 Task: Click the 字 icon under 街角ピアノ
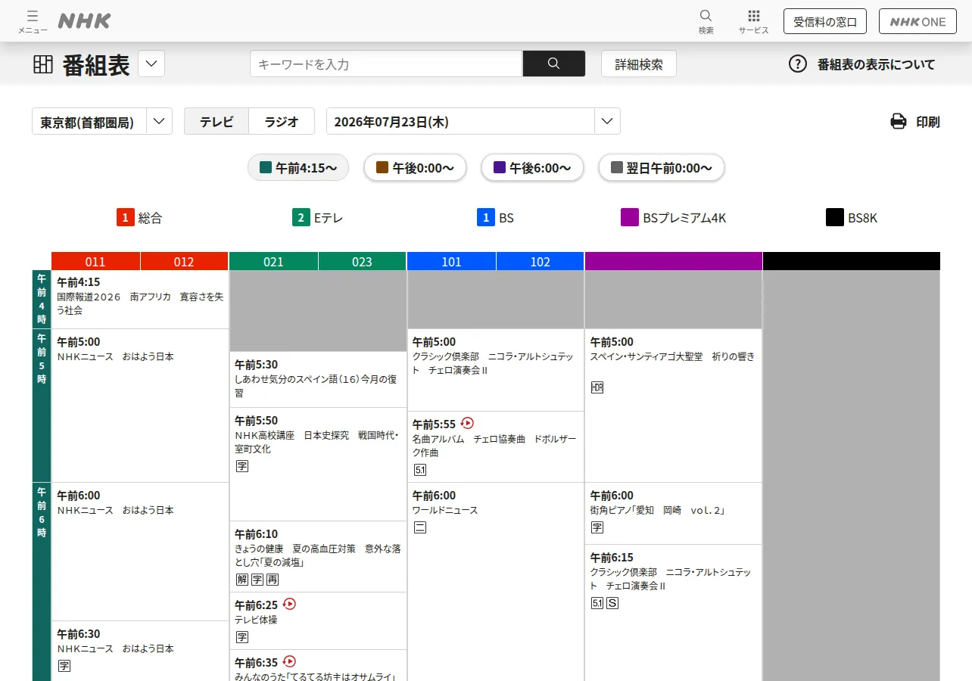(x=597, y=527)
